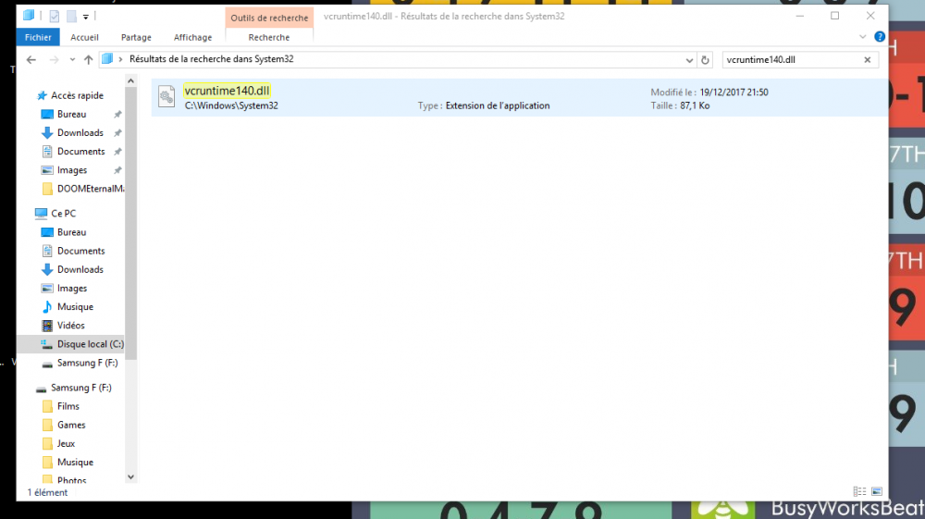The width and height of the screenshot is (925, 519).
Task: Open the DOOMEternalM folder
Action: pos(91,189)
